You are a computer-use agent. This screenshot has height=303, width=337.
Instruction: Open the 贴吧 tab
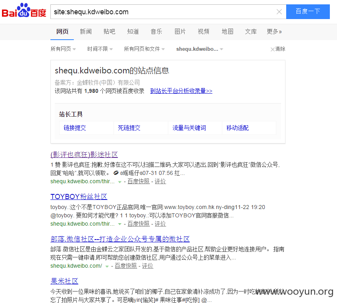pyautogui.click(x=110, y=32)
